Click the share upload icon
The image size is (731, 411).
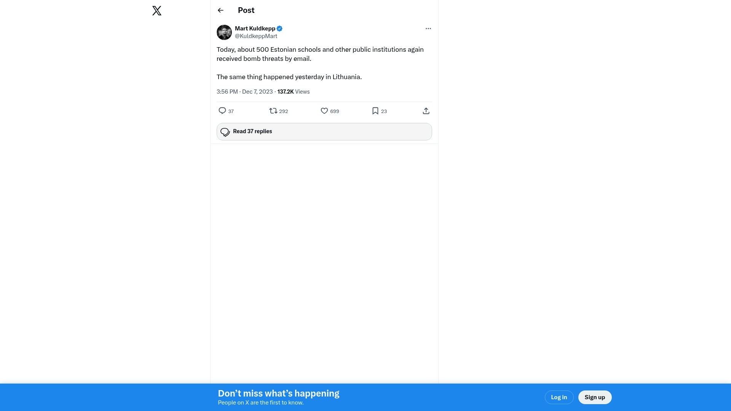click(426, 111)
